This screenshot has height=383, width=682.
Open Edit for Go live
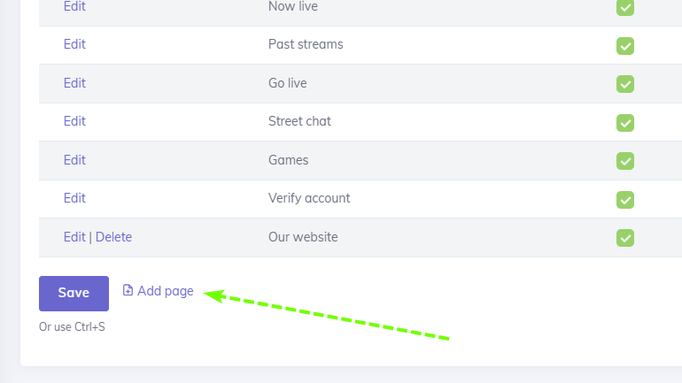coord(74,83)
